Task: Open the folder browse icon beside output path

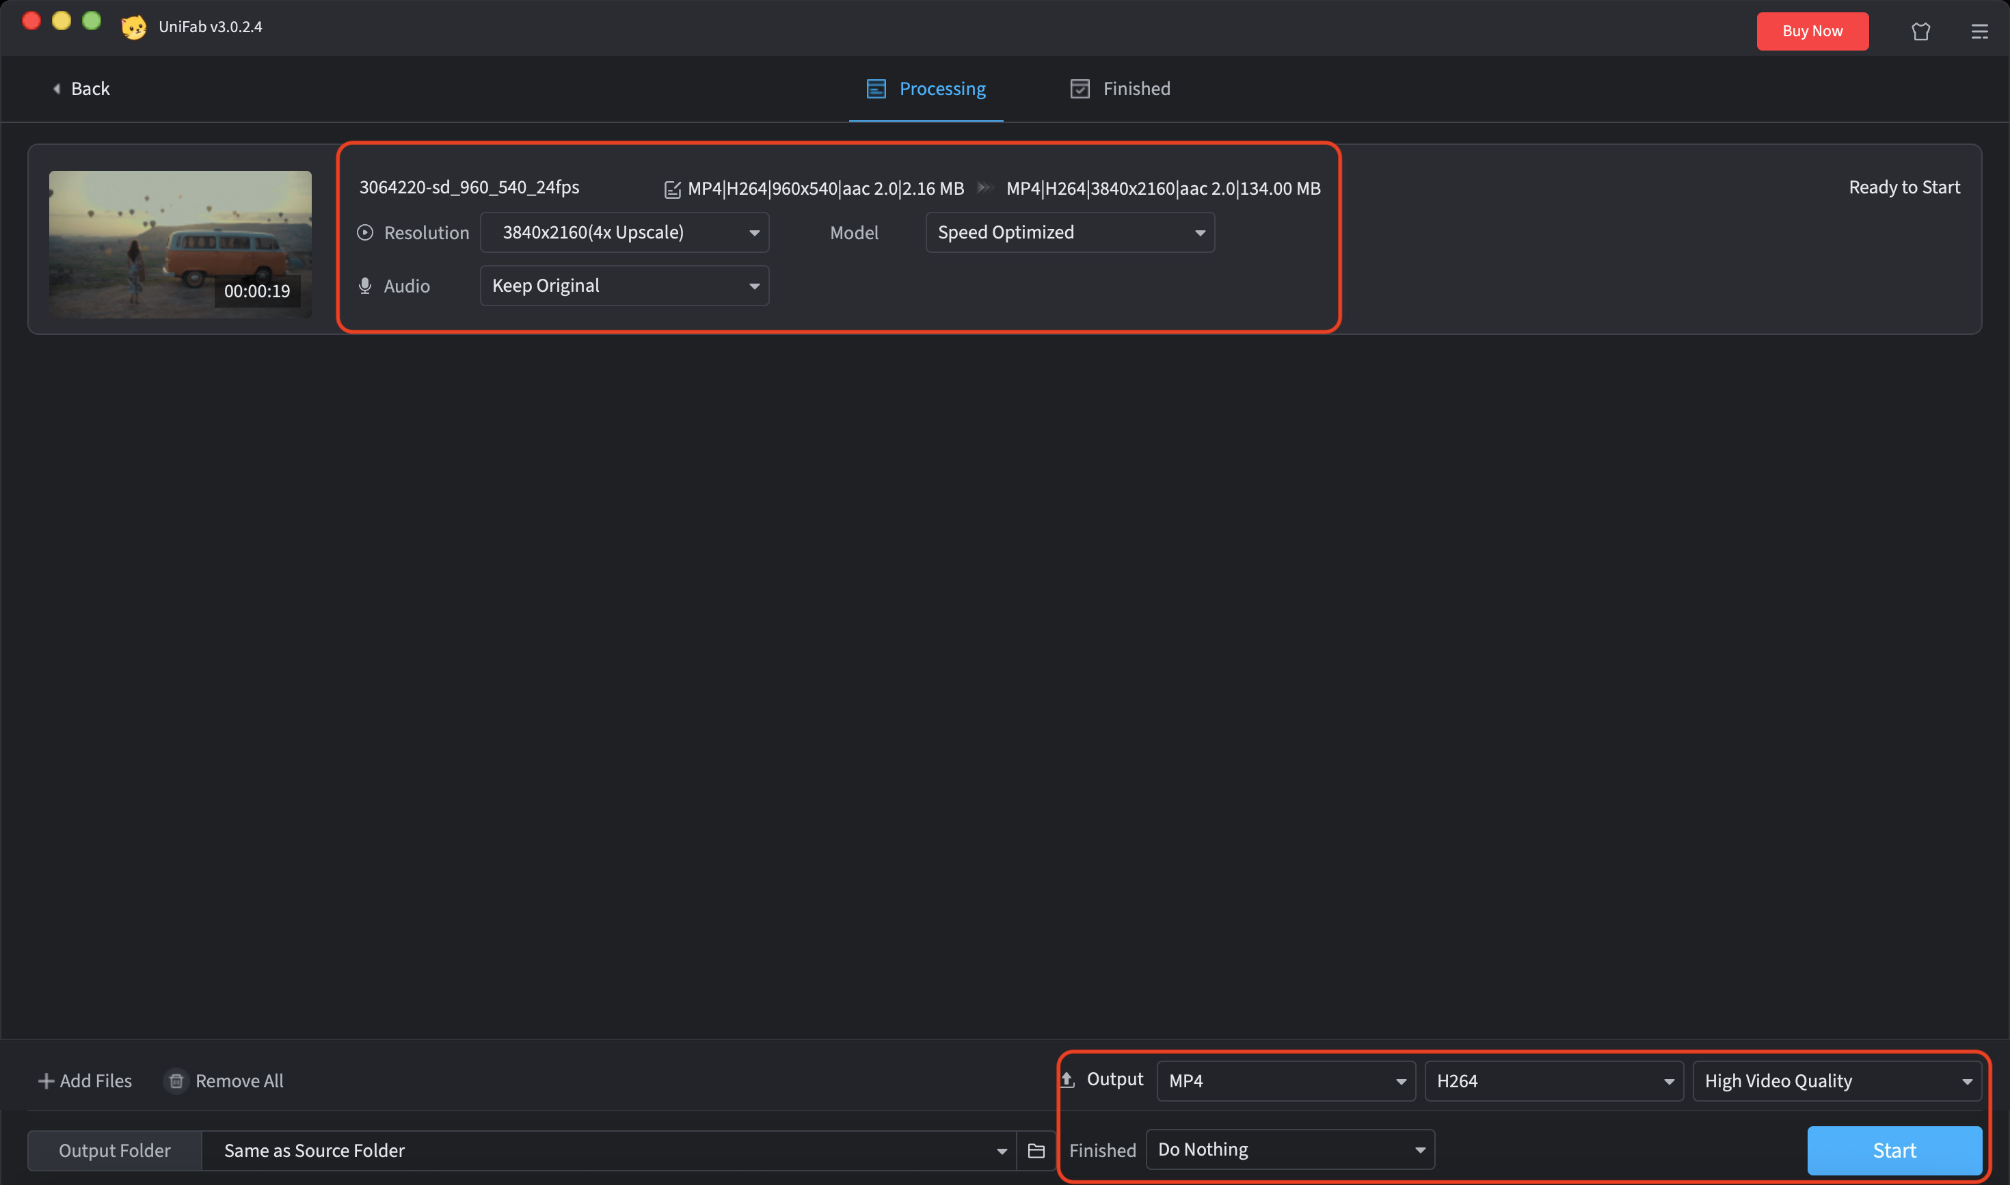Action: [1035, 1150]
